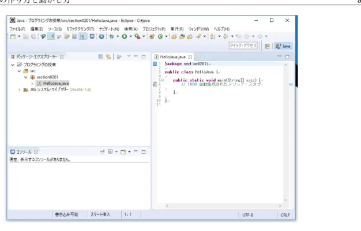Close the HelloJava.java editor tab
Screen dimensions: 361x231
pos(190,57)
